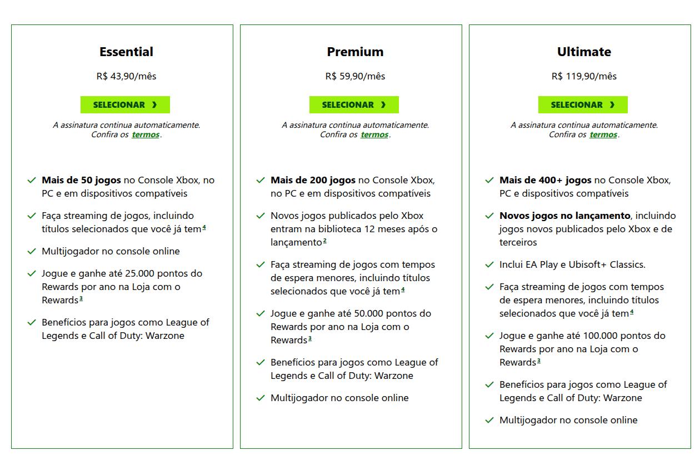700x455 pixels.
Task: Click footnote 3 after Ultimate Rewards text
Action: (x=539, y=361)
